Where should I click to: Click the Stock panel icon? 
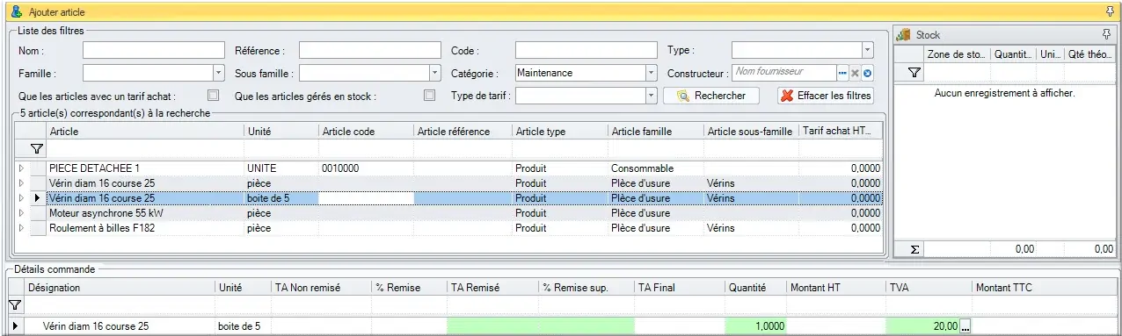pos(902,34)
